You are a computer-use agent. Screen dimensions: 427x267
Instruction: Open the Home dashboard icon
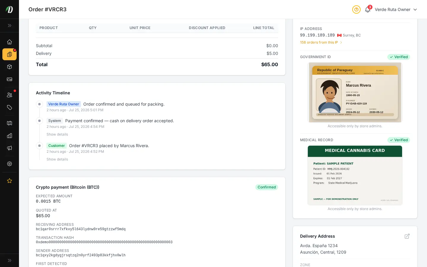[x=9, y=42]
